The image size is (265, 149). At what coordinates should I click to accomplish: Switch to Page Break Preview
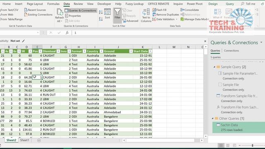point(234,145)
